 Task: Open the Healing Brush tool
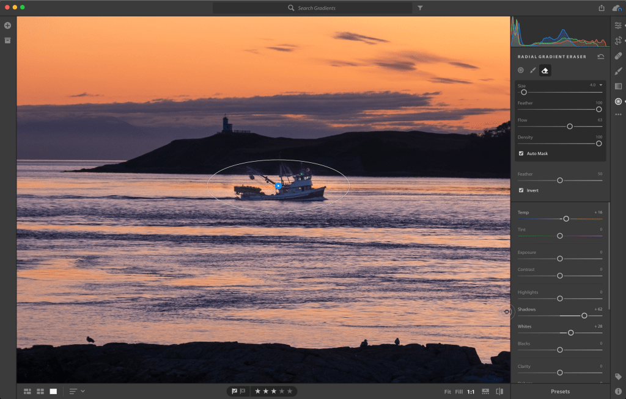pyautogui.click(x=618, y=56)
